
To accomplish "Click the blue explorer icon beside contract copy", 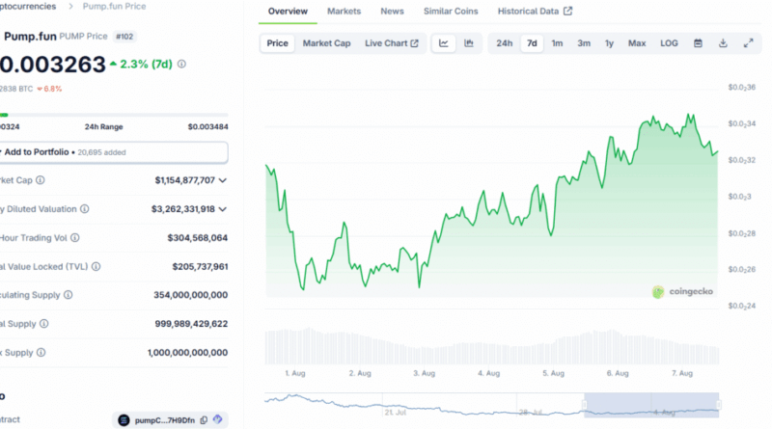I will [218, 419].
